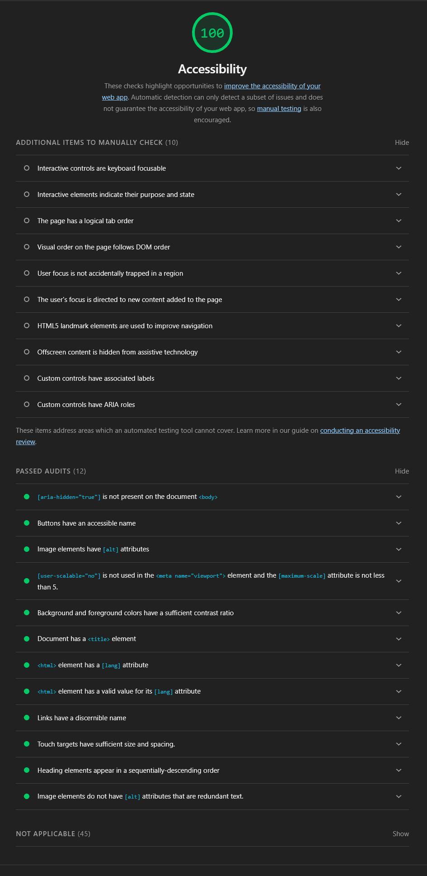Expand chevron for Visual order follows DOM order
Image resolution: width=427 pixels, height=876 pixels.
point(399,247)
